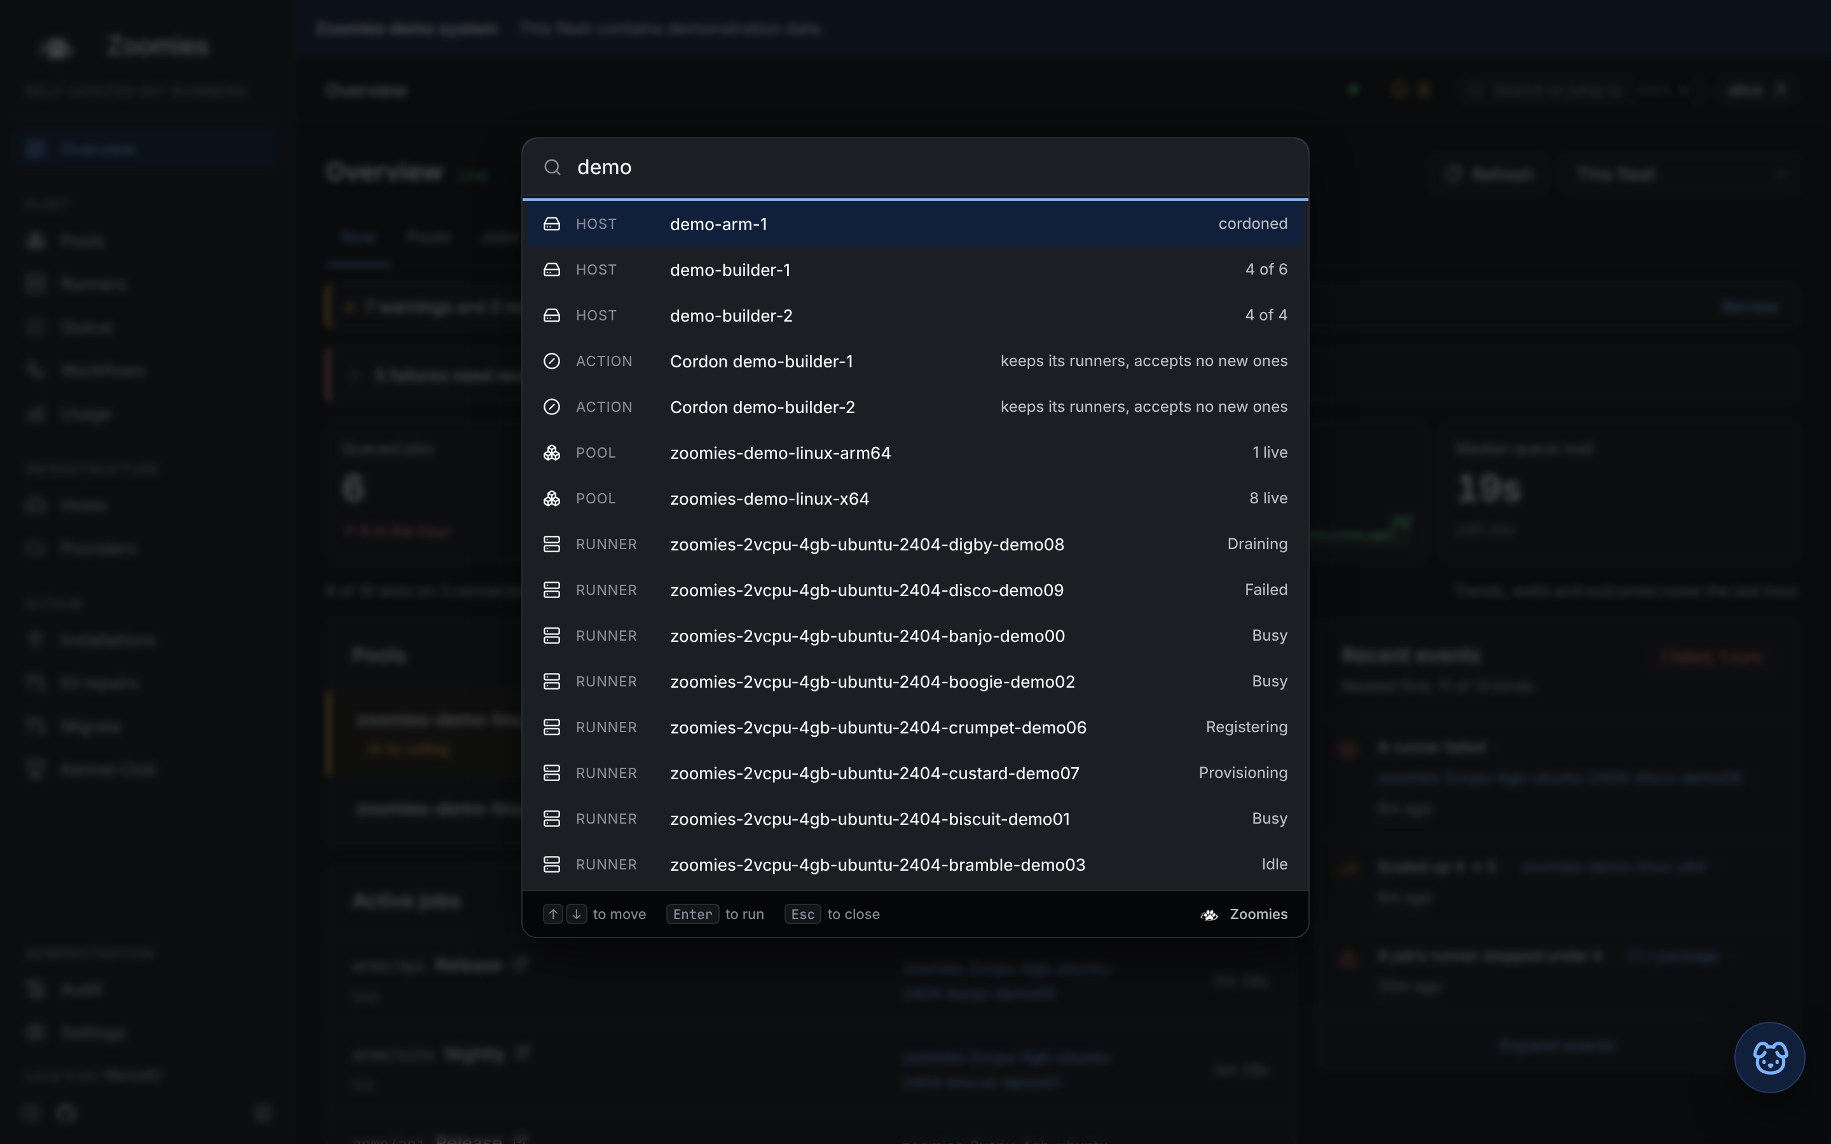Screen dimensions: 1831x1144
Task: Select runner bramble-demo03
Action: click(915, 864)
